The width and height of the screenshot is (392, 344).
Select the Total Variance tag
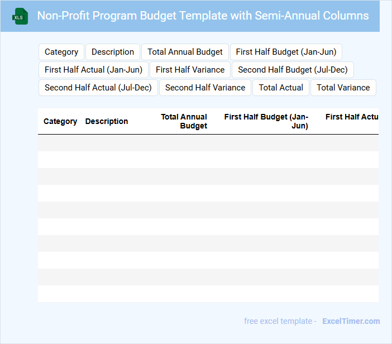(343, 88)
